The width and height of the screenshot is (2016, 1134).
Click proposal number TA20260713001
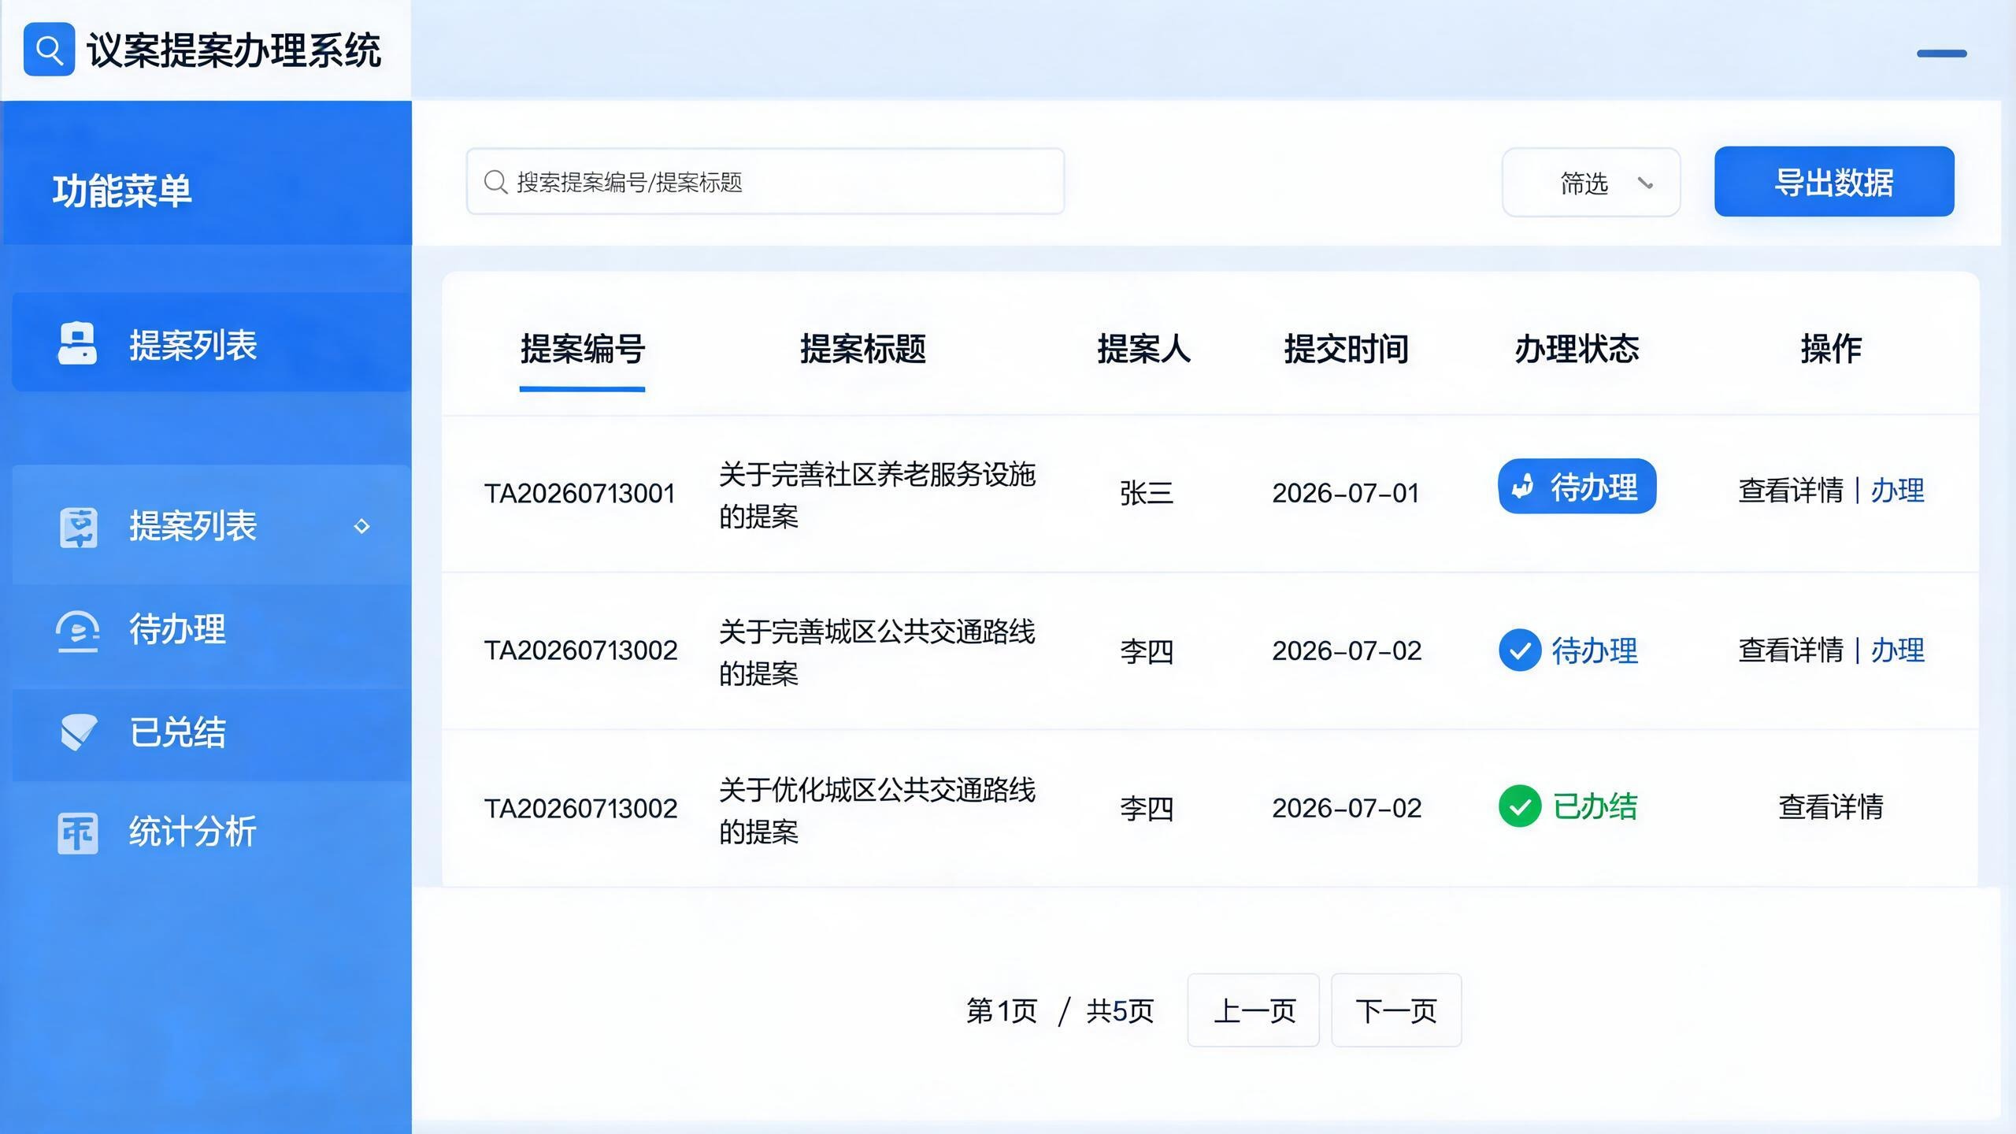580,494
